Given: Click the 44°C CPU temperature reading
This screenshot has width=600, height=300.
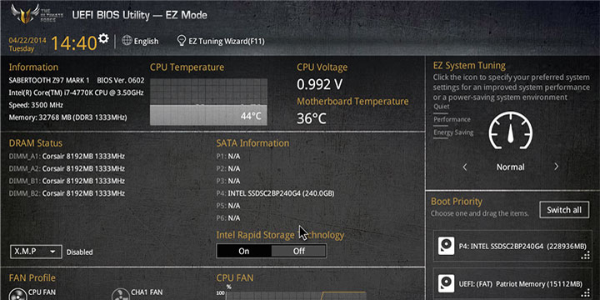Looking at the screenshot, I should [x=251, y=116].
